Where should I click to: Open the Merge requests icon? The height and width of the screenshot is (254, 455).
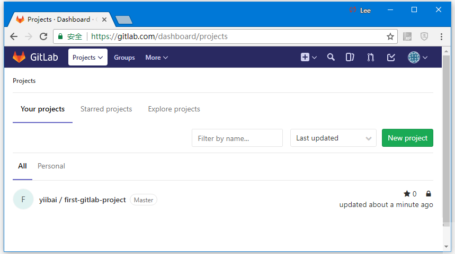pyautogui.click(x=371, y=57)
